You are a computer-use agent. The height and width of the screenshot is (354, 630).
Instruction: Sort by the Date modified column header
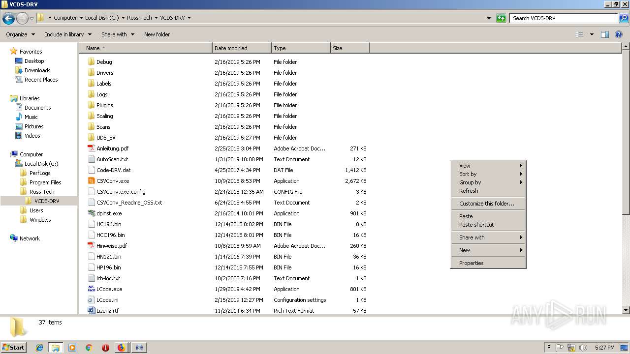(x=242, y=48)
